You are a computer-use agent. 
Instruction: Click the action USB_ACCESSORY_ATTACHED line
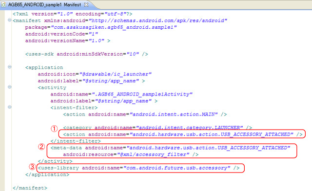(183, 134)
